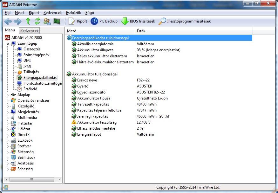
Task: Open the Riport menu in the menu bar
Action: [x=34, y=13]
